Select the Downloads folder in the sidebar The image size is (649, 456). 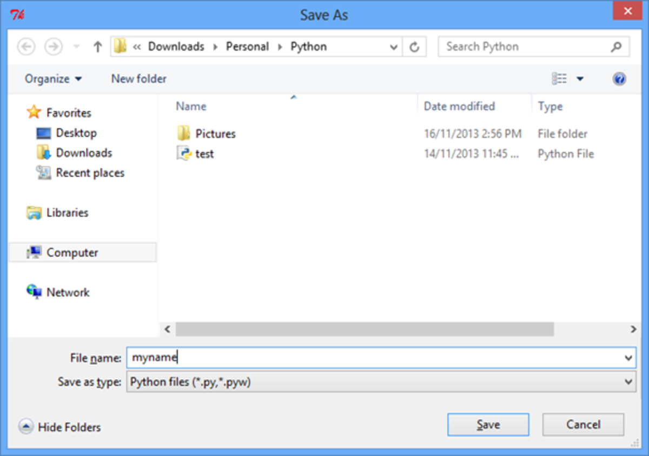pyautogui.click(x=84, y=153)
